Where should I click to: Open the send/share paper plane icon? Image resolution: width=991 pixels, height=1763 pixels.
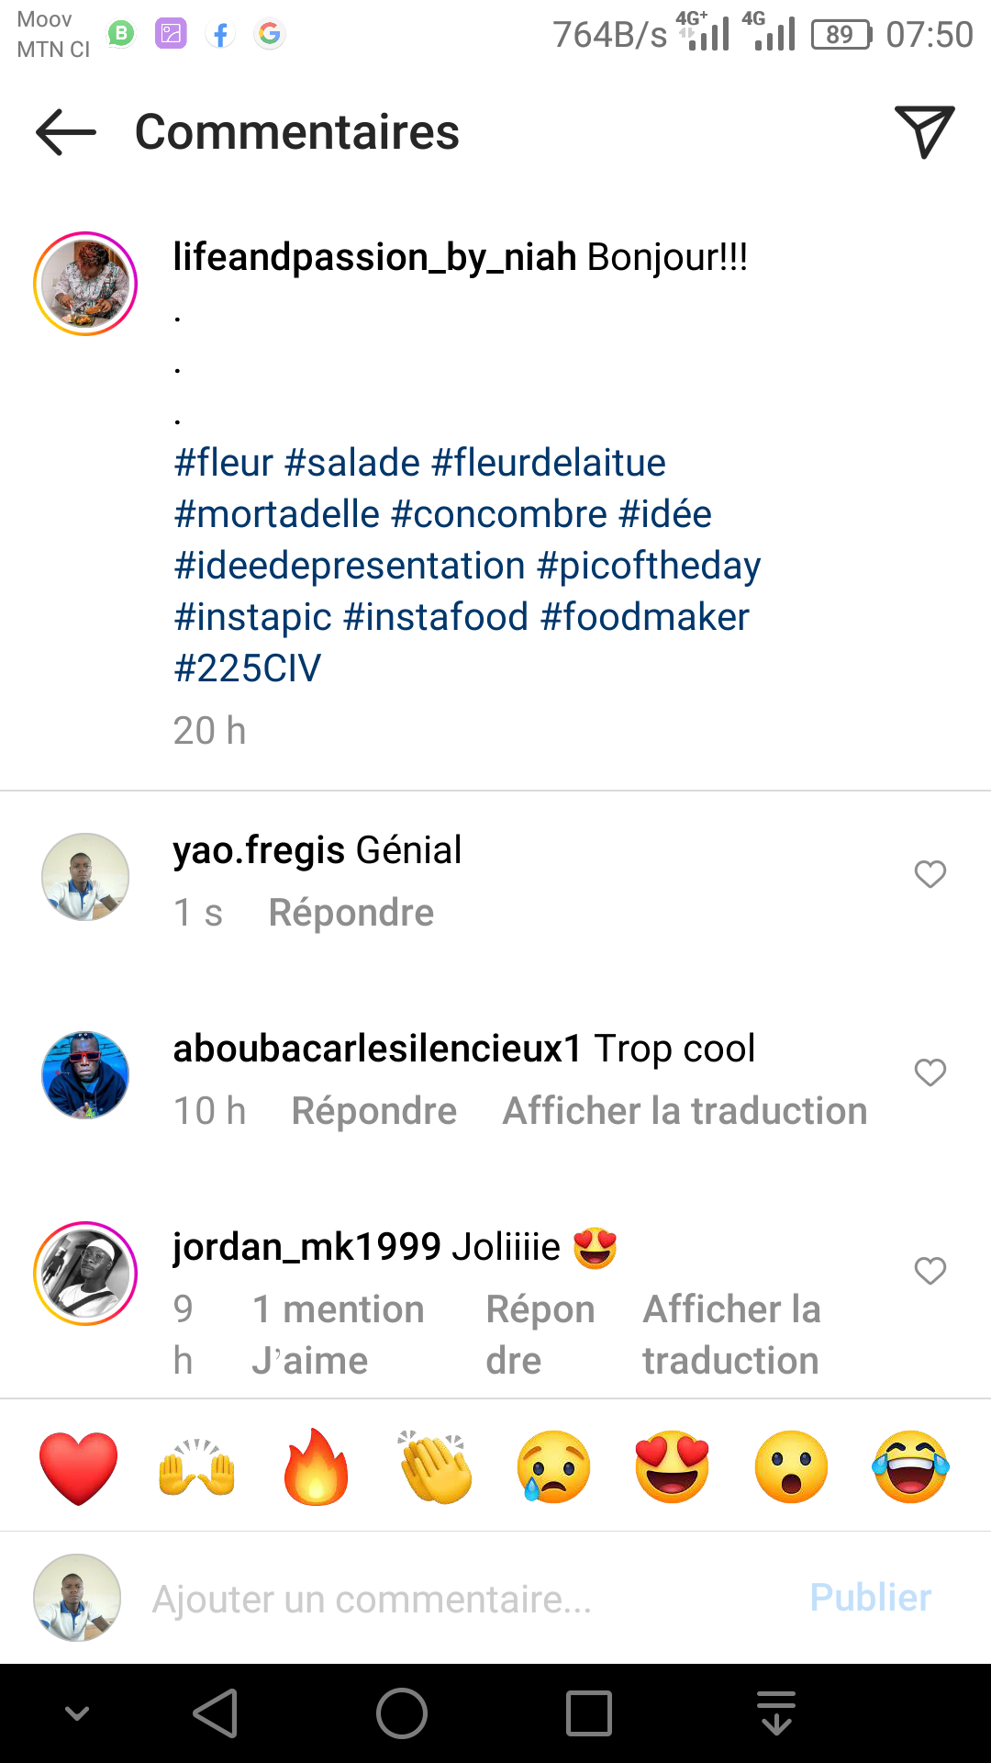point(924,132)
